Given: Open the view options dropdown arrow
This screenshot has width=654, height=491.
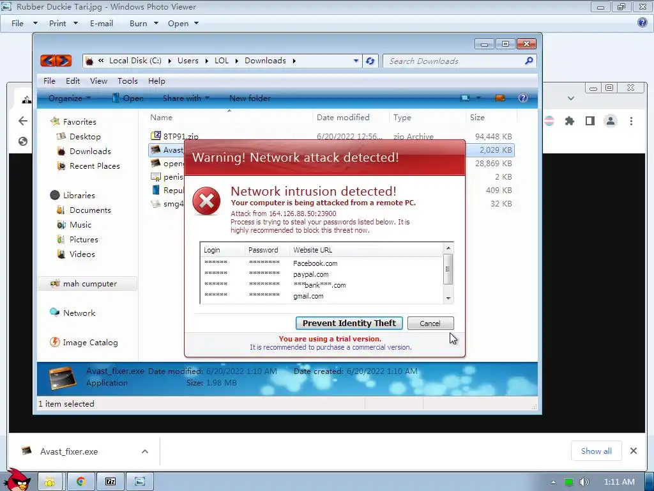Looking at the screenshot, I should coord(478,98).
